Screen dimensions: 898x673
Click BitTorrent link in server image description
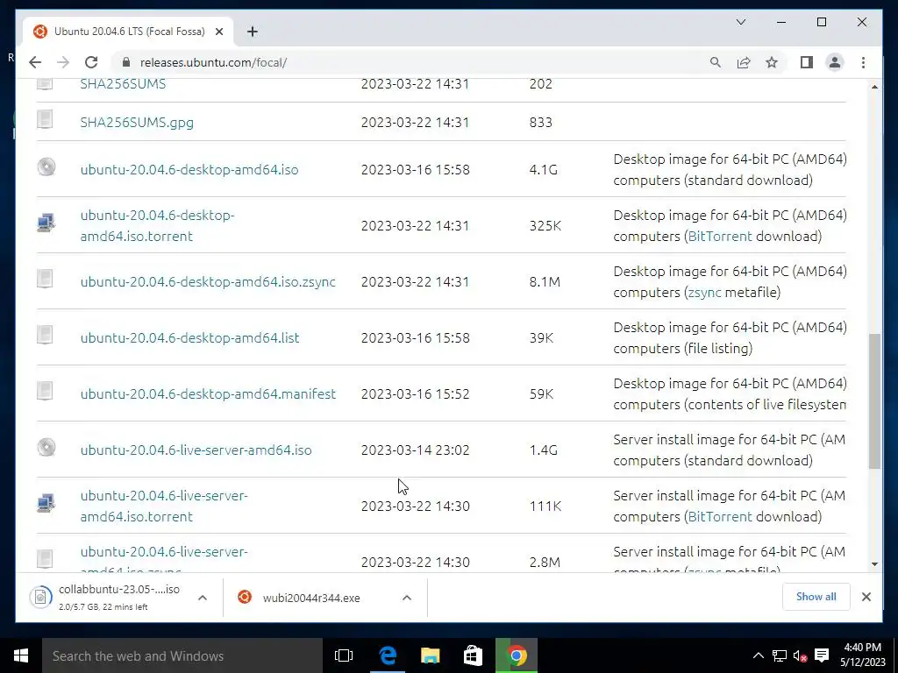tap(720, 517)
